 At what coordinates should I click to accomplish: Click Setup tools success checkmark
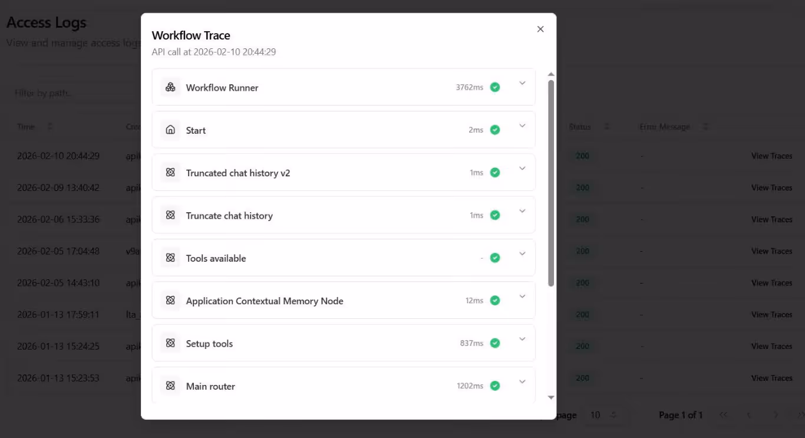coord(495,343)
